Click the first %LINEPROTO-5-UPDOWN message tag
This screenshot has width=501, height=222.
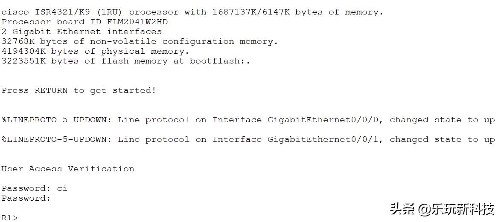click(56, 120)
